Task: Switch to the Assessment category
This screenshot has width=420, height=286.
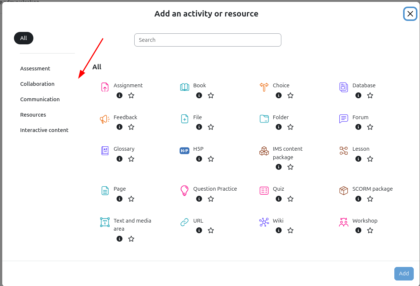Action: tap(35, 69)
